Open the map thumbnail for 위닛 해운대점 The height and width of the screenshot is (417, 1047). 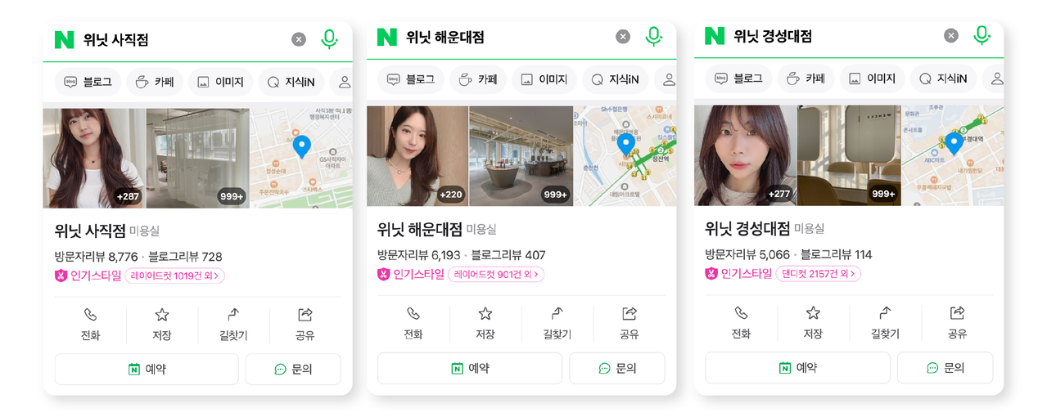[625, 155]
